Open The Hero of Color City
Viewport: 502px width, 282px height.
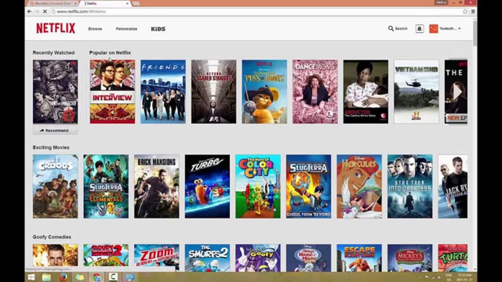pyautogui.click(x=258, y=186)
